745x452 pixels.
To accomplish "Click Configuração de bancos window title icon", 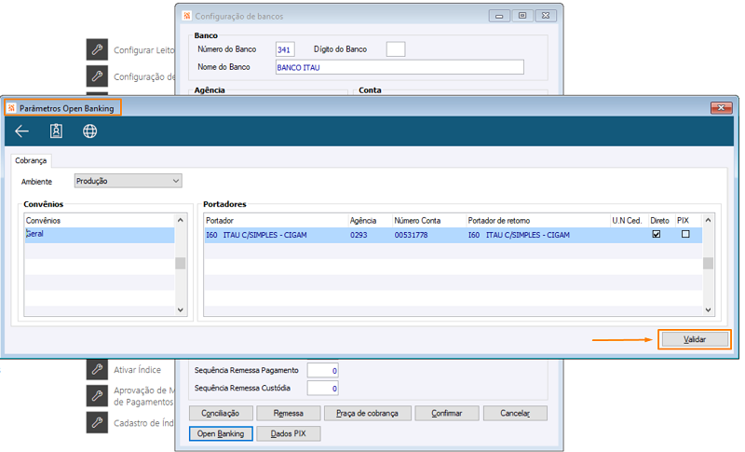I will coord(187,16).
